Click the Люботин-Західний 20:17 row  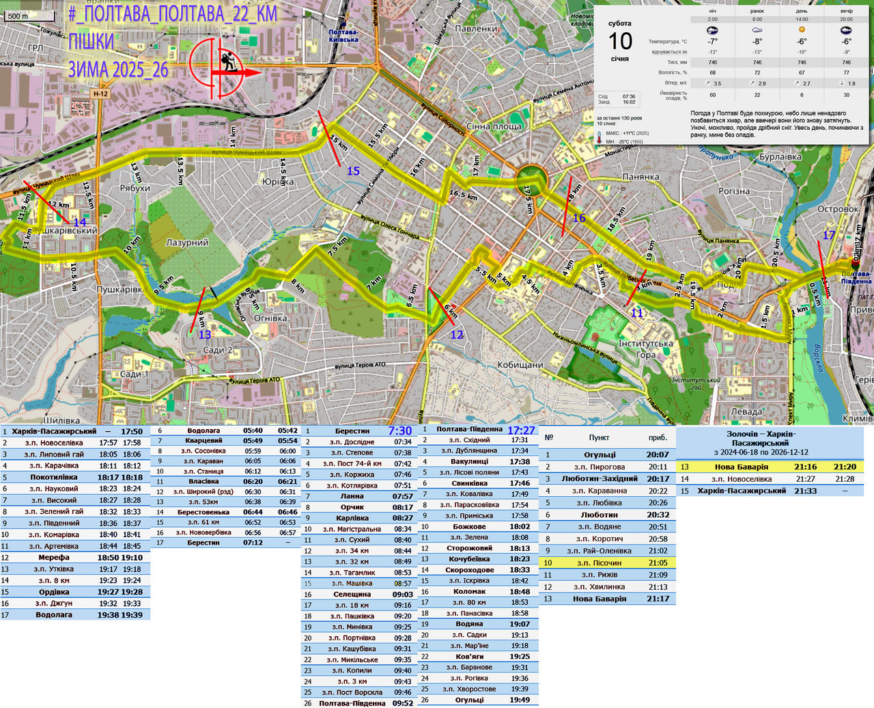[608, 478]
